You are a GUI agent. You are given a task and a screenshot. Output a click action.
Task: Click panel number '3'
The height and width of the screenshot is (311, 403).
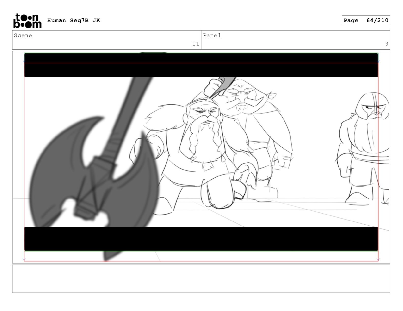point(386,44)
